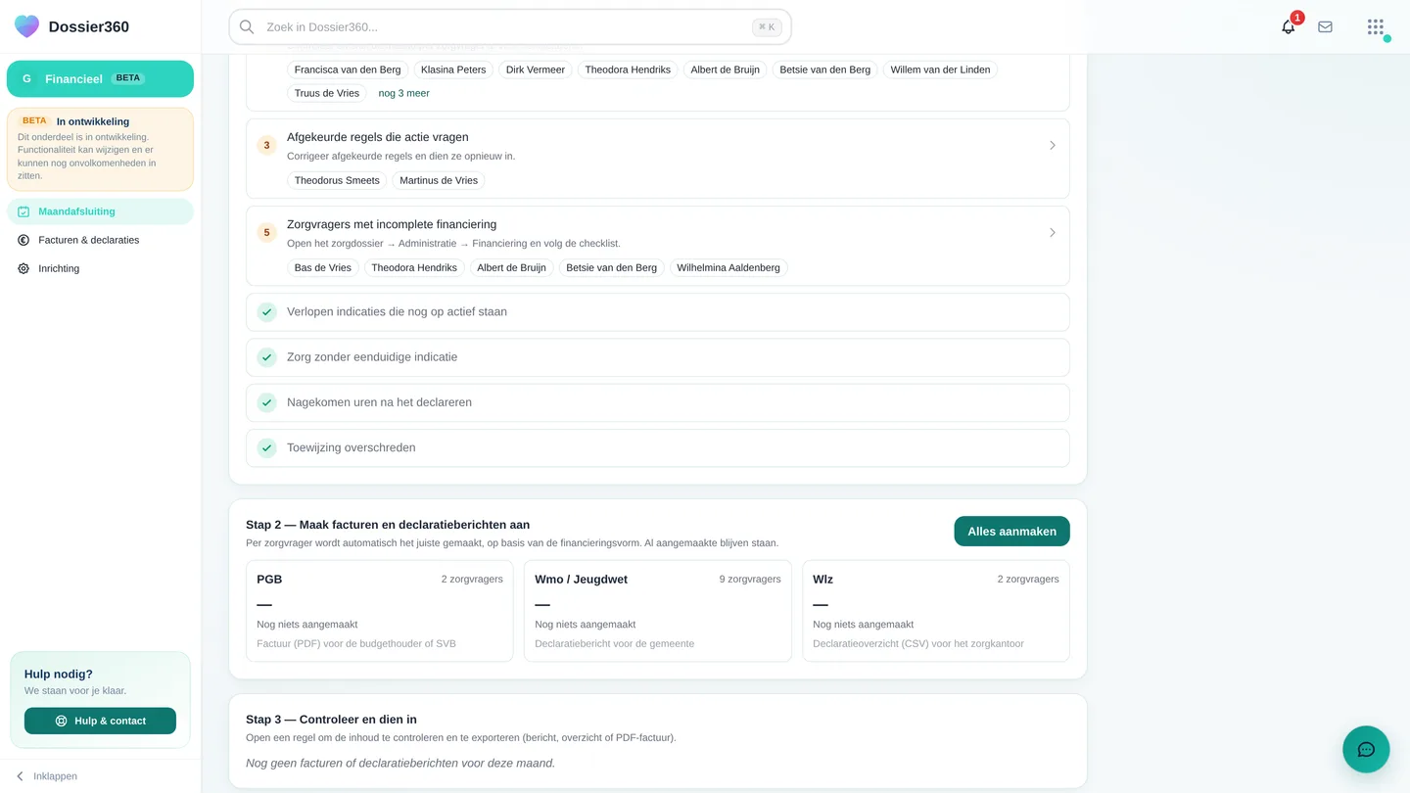Expand Afgekeurde regels die actie vragen chevron

point(1053,146)
